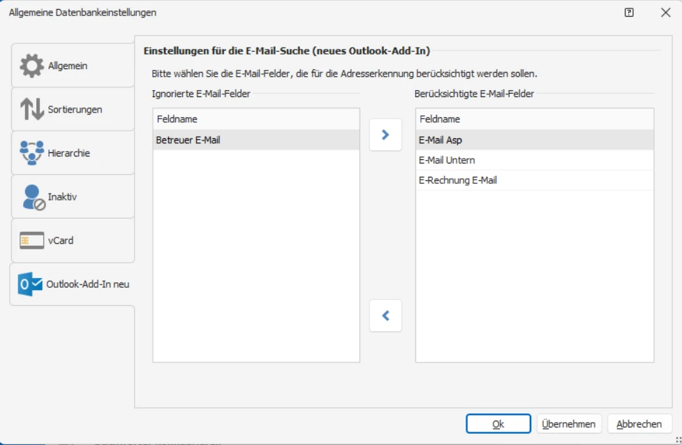Screen dimensions: 682x445
Task: Click the help question mark icon
Action: click(629, 13)
